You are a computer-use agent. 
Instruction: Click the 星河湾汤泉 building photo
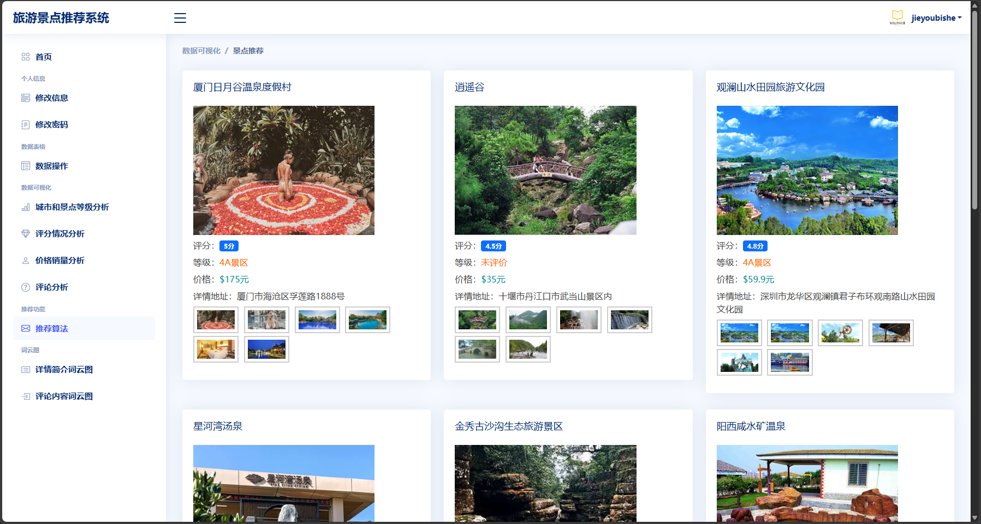(284, 484)
